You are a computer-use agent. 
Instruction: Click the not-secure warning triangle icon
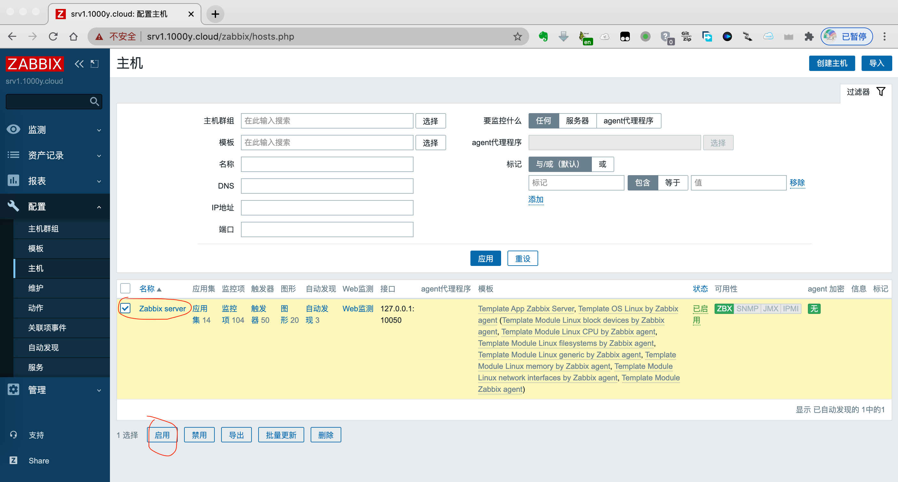(99, 36)
